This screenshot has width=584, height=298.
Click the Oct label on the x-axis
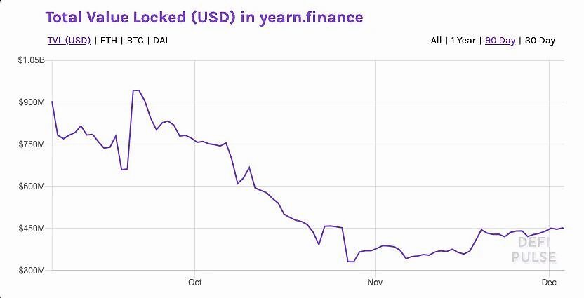[195, 283]
